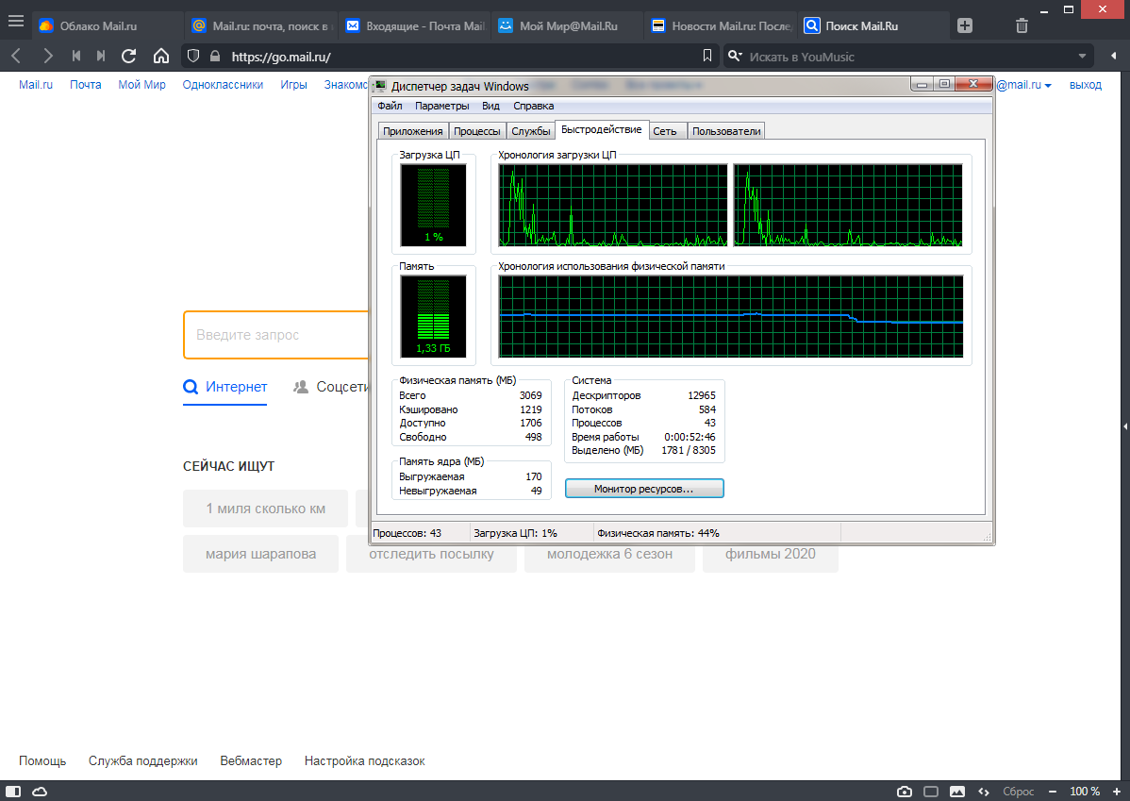Open the Настройка подсказок footer link
The image size is (1130, 801).
click(365, 760)
